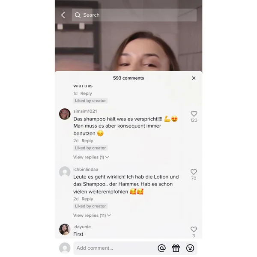Reply to ichbinlindaa's Lotion comment
Image resolution: width=257 pixels, height=257 pixels.
pos(87,199)
